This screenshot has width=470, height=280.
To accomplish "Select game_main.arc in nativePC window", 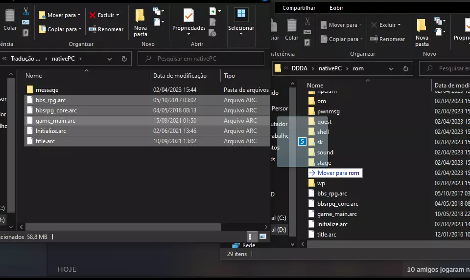I will coord(147,121).
